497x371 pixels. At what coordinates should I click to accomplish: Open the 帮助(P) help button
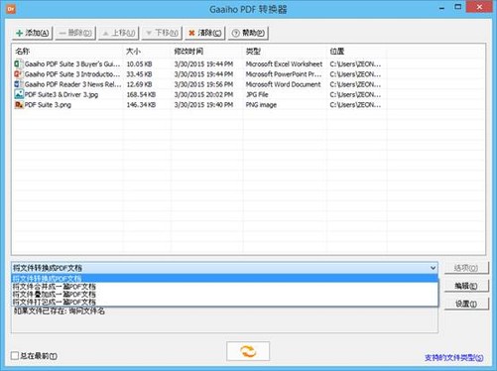(x=248, y=33)
